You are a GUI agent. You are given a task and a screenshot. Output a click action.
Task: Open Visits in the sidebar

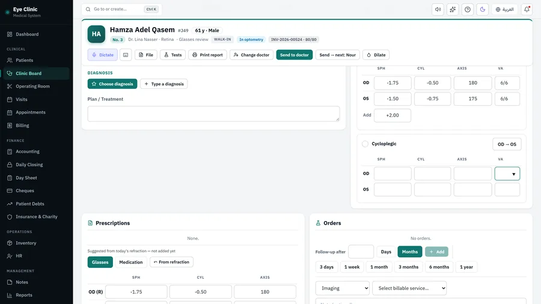[36, 99]
